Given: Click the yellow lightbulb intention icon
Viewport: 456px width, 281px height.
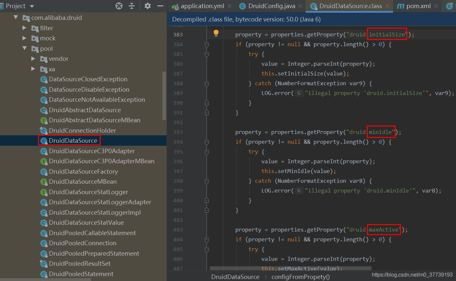Looking at the screenshot, I should [216, 33].
